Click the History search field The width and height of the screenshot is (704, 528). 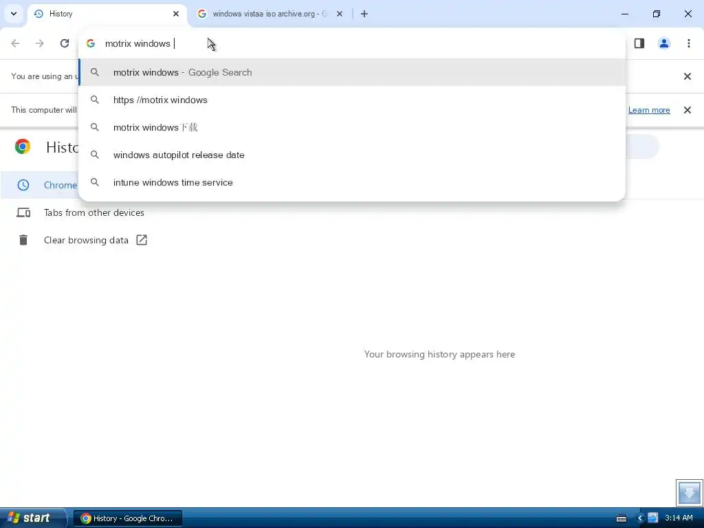click(x=642, y=147)
